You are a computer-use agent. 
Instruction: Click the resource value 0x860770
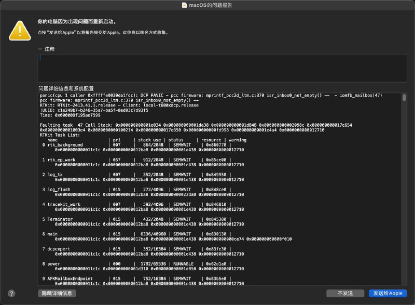tap(216, 145)
